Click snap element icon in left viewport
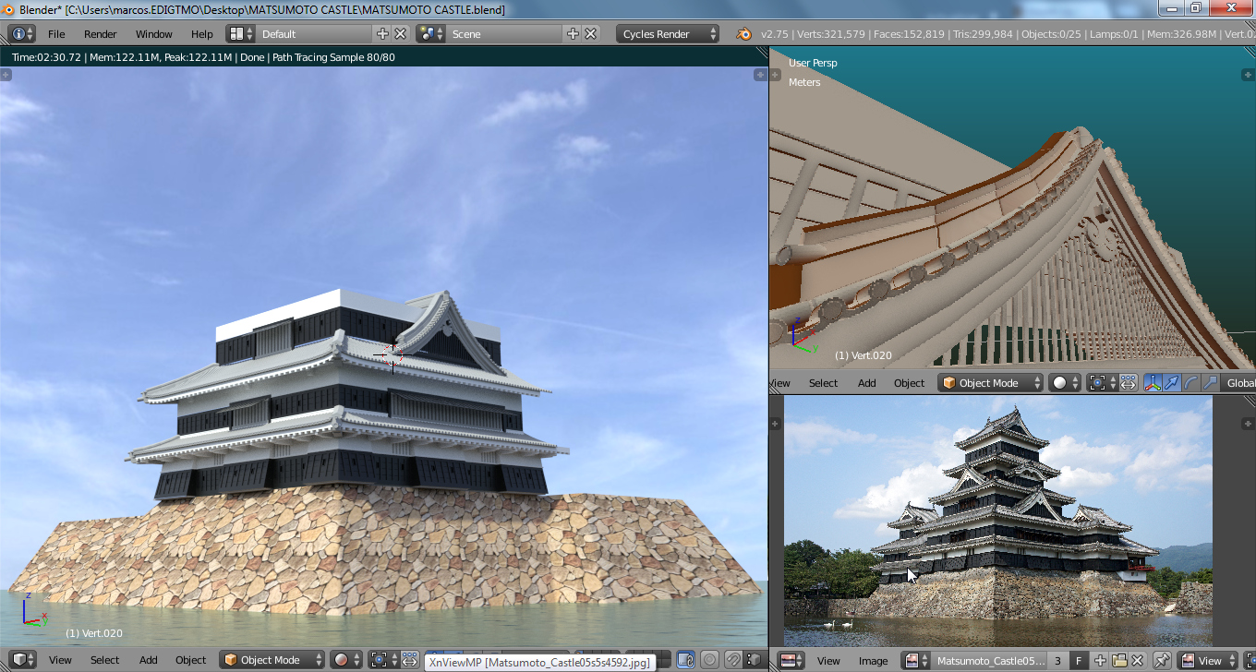This screenshot has width=1256, height=672. click(x=754, y=660)
